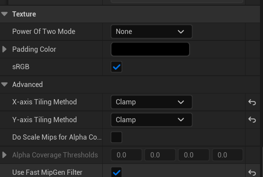Expand Alpha Coverage Thresholds row

click(x=4, y=155)
